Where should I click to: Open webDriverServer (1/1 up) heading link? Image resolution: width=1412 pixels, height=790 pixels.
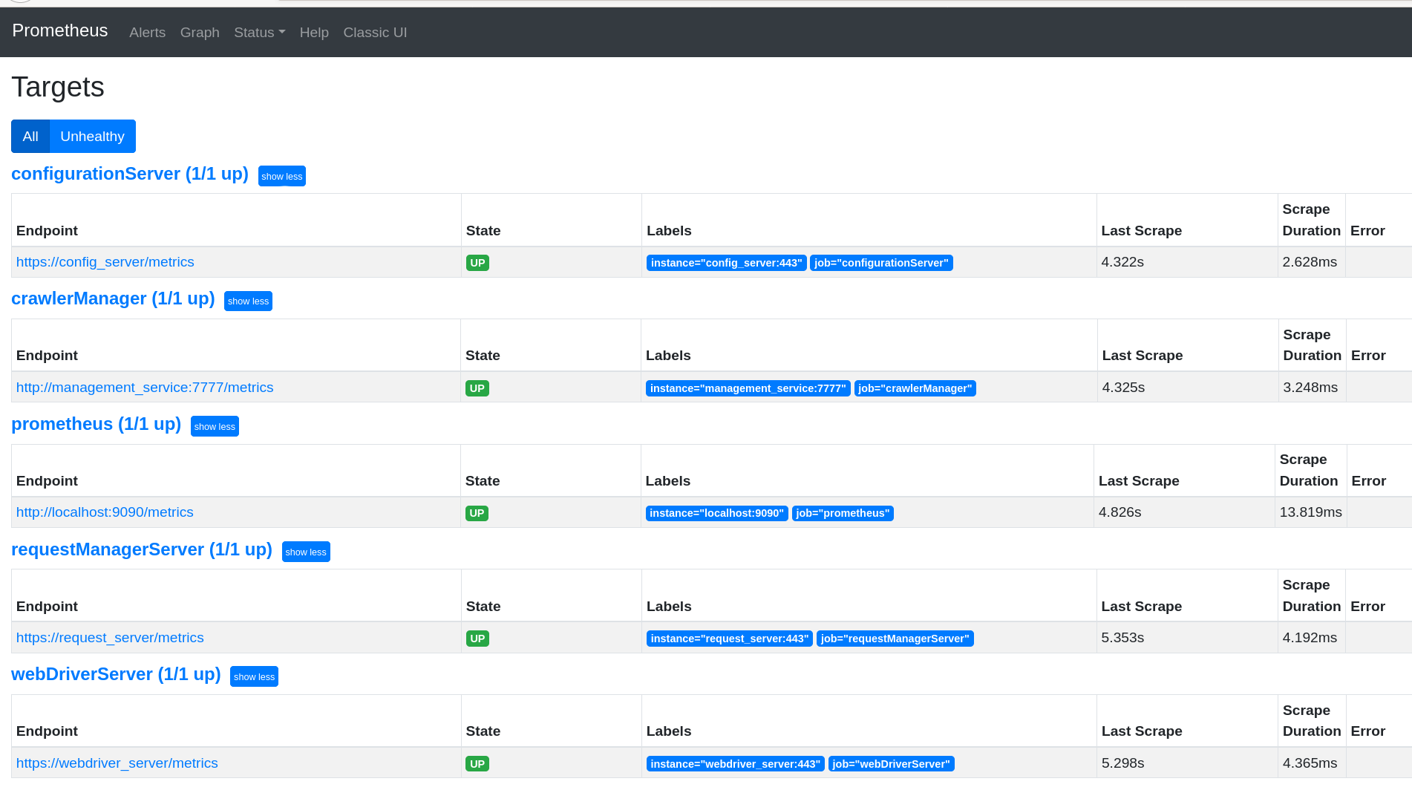[x=116, y=674]
